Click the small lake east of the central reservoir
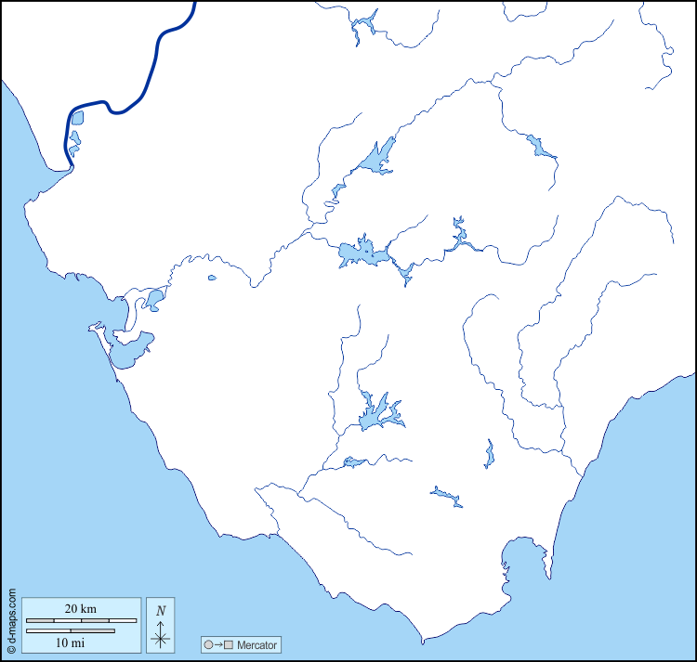Screen dimensions: 697x662 [x=458, y=236]
